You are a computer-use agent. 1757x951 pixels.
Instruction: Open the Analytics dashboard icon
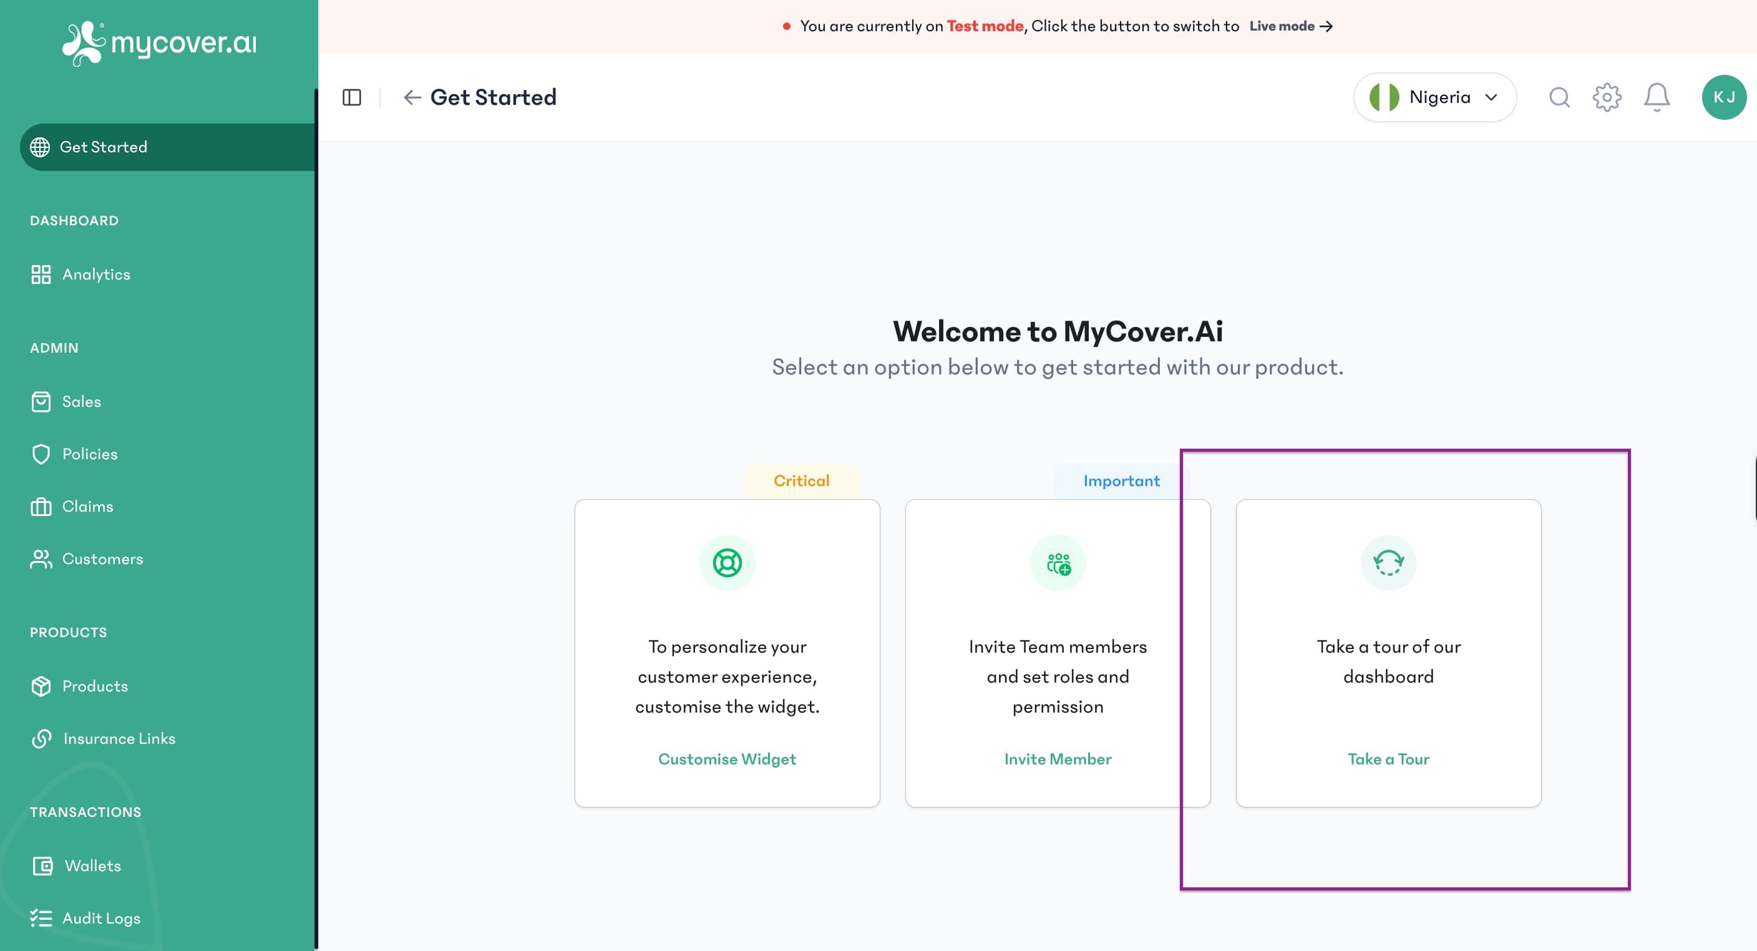(42, 273)
